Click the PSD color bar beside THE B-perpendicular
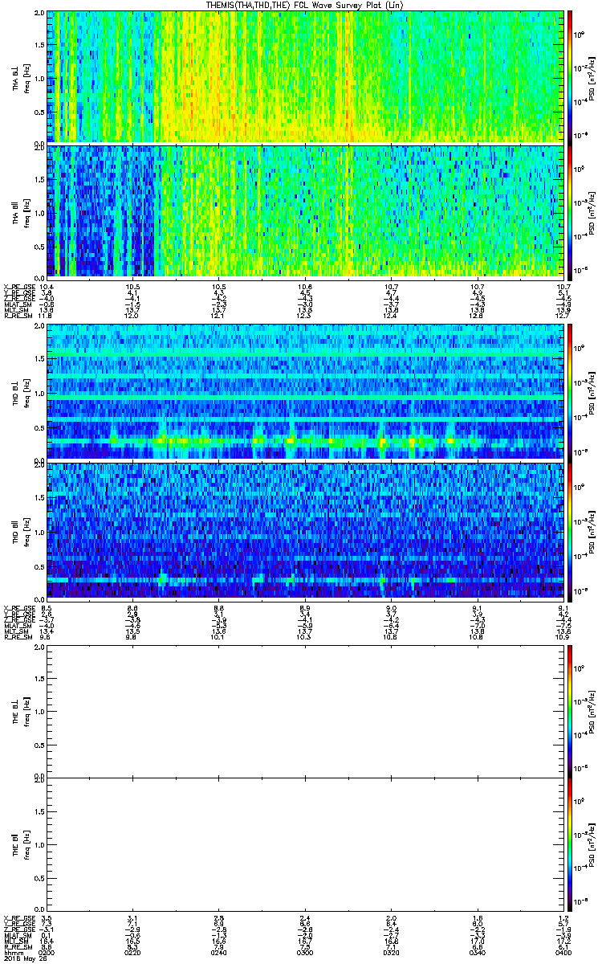The width and height of the screenshot is (602, 964). [x=570, y=711]
